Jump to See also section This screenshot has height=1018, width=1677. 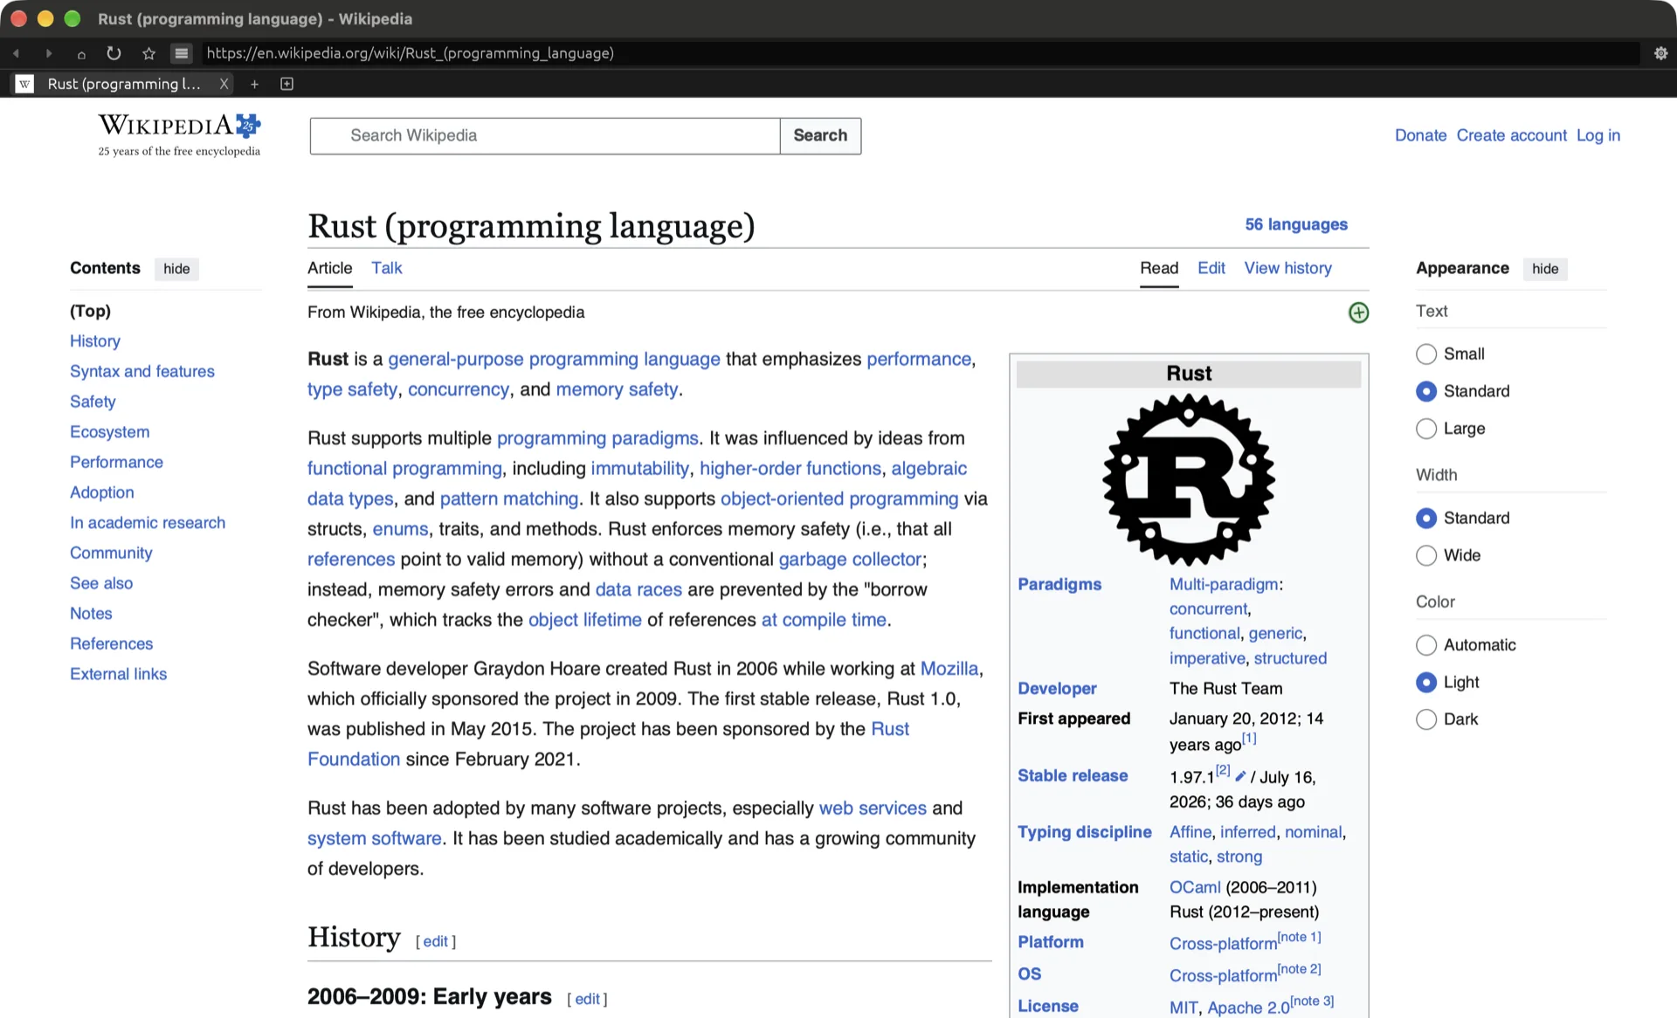pyautogui.click(x=101, y=583)
